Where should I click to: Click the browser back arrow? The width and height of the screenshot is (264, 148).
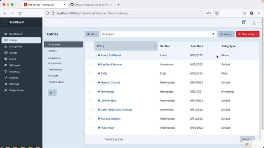click(5, 13)
